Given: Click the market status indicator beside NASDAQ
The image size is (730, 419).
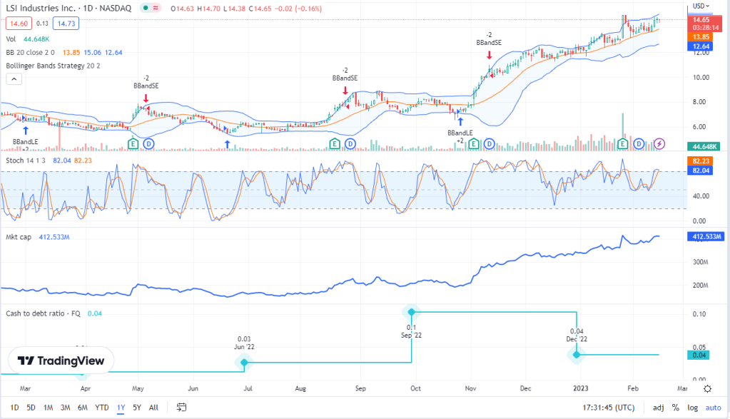Looking at the screenshot, I should tap(146, 8).
